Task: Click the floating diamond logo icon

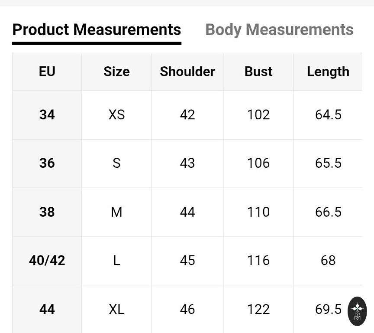Action: (357, 311)
